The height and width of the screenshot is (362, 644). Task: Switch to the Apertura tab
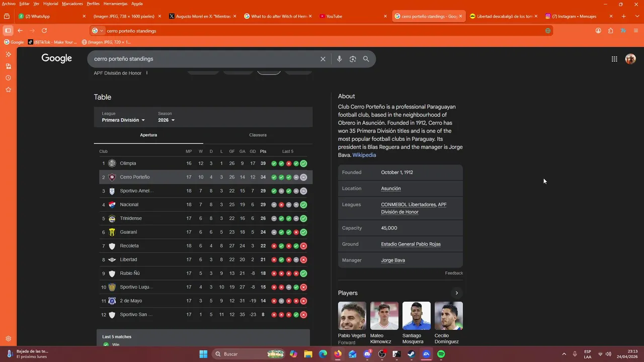(148, 135)
